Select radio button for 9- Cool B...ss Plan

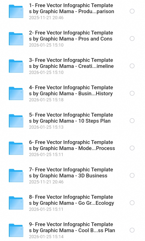[x=132, y=230]
